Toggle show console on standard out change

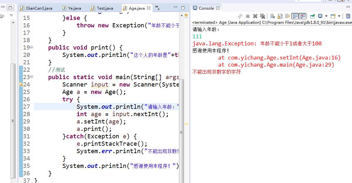tap(295, 16)
